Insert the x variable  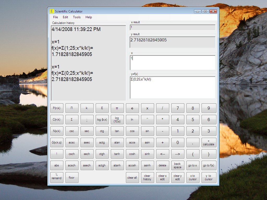147,108
